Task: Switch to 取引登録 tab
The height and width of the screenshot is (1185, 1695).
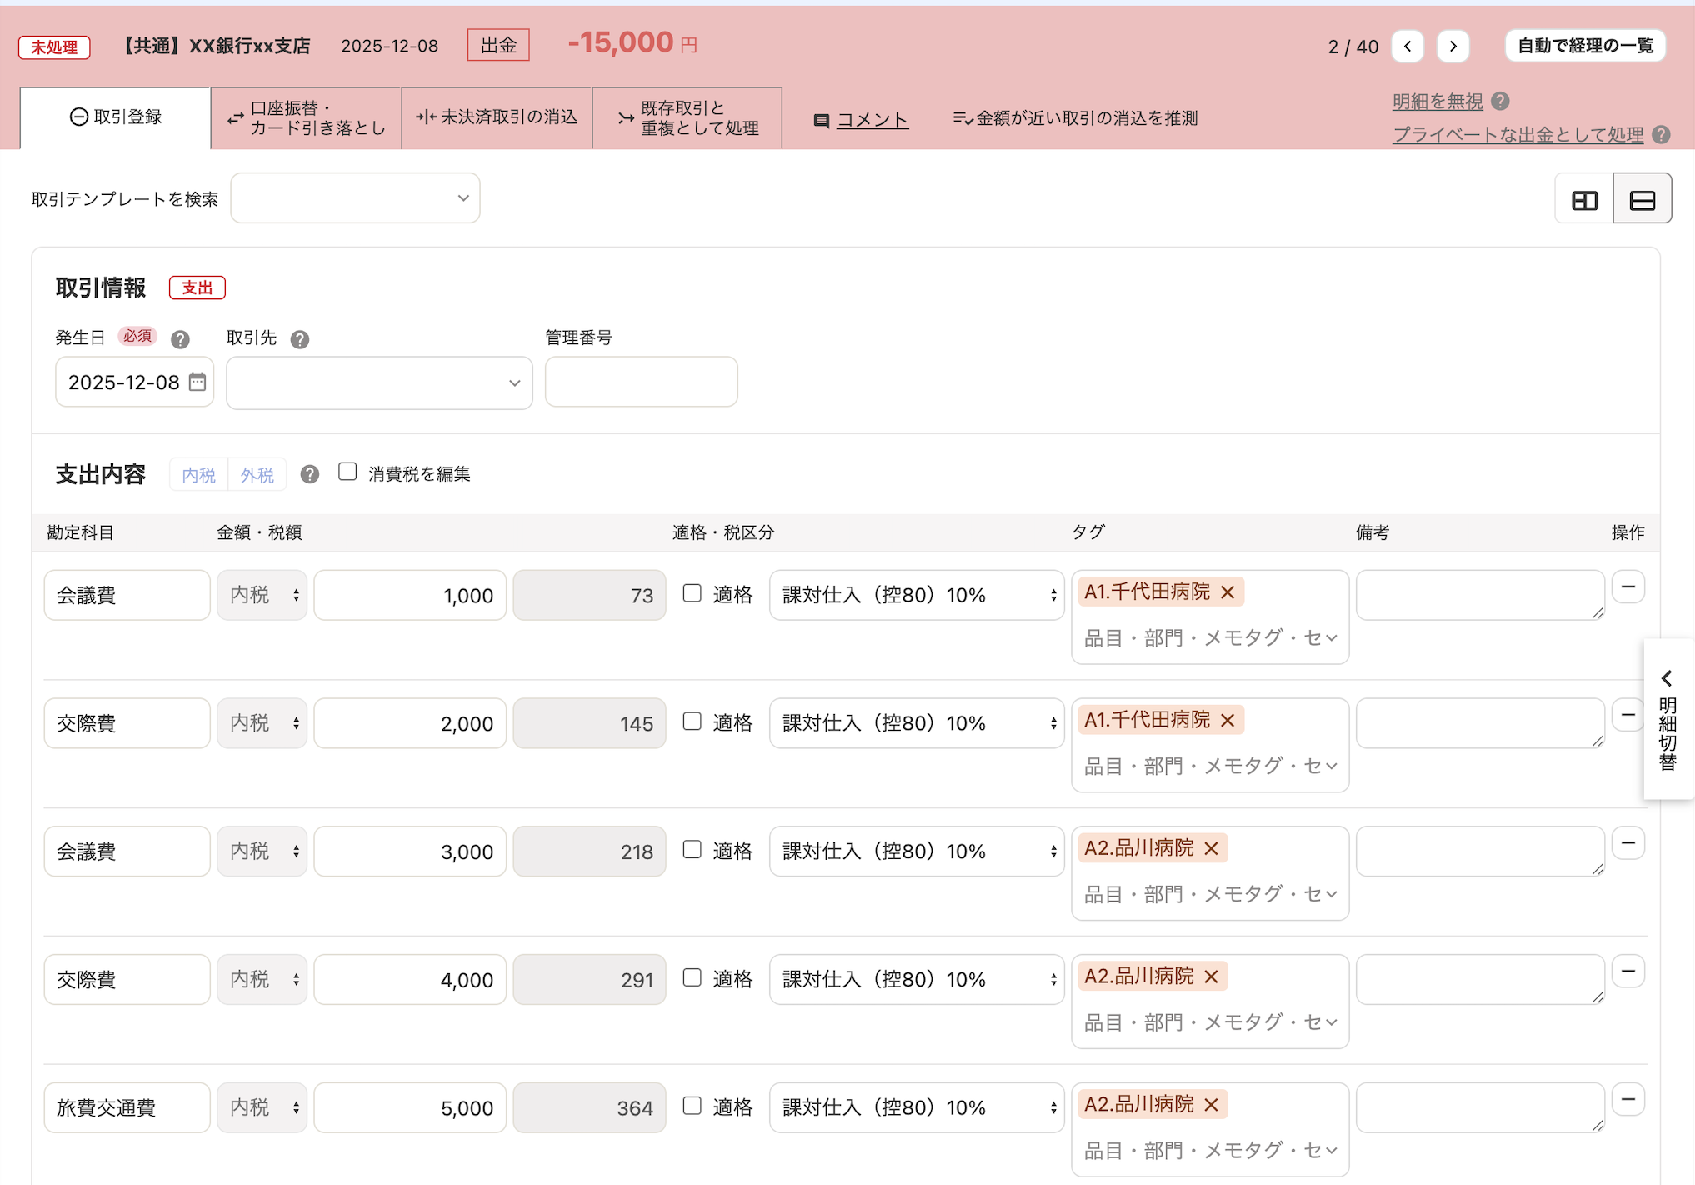Action: point(115,117)
